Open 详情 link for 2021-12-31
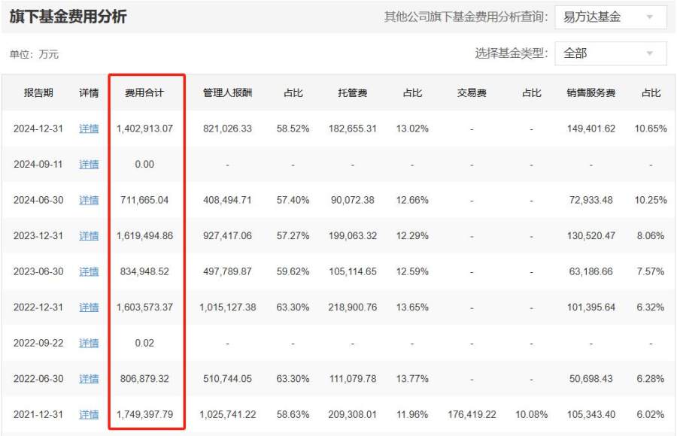This screenshot has height=436, width=677. [x=89, y=414]
